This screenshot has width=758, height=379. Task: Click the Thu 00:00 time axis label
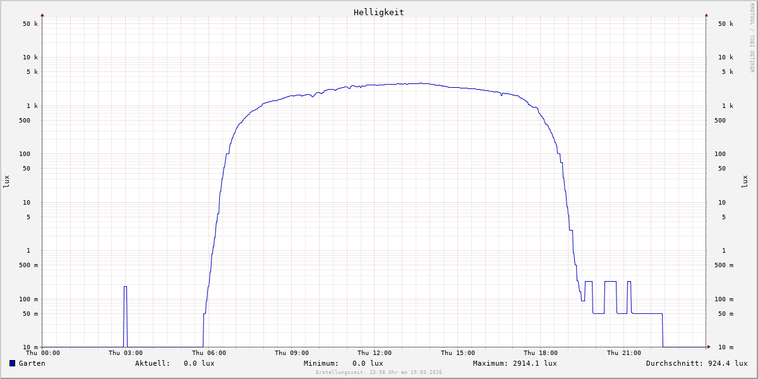click(43, 353)
